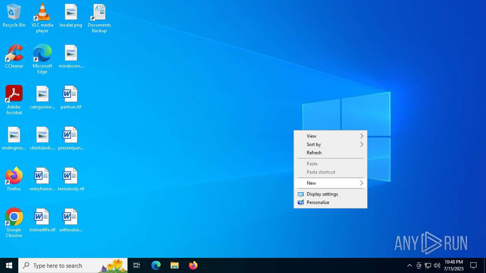This screenshot has width=486, height=273.
Task: Choose Personalize in the context menu
Action: click(330, 202)
